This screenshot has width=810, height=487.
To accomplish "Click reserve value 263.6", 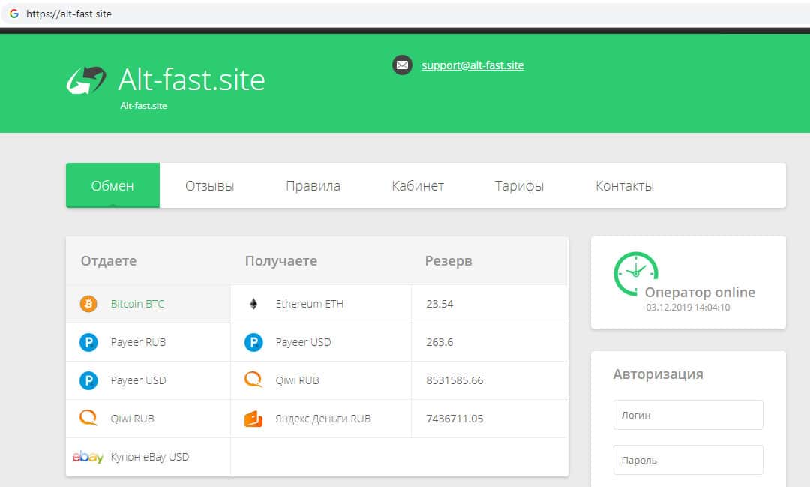I will (439, 342).
